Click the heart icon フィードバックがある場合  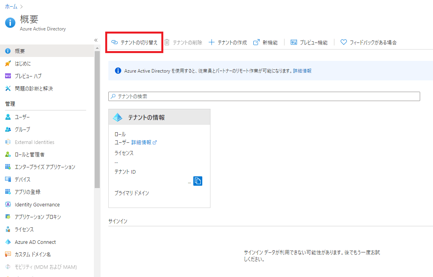343,42
